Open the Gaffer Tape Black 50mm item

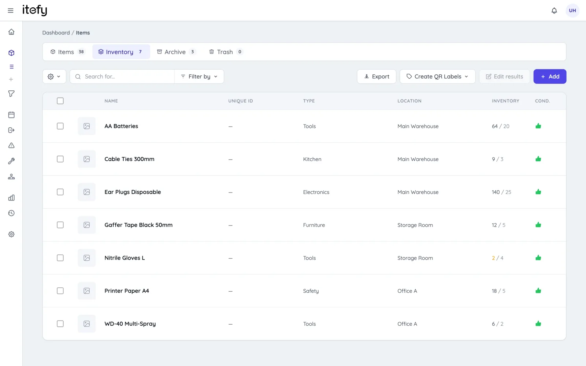pyautogui.click(x=138, y=225)
